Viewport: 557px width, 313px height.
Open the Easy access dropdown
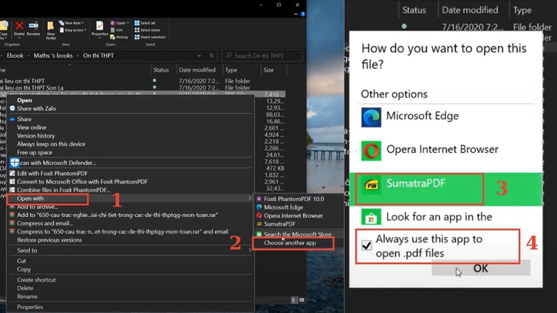point(73,30)
